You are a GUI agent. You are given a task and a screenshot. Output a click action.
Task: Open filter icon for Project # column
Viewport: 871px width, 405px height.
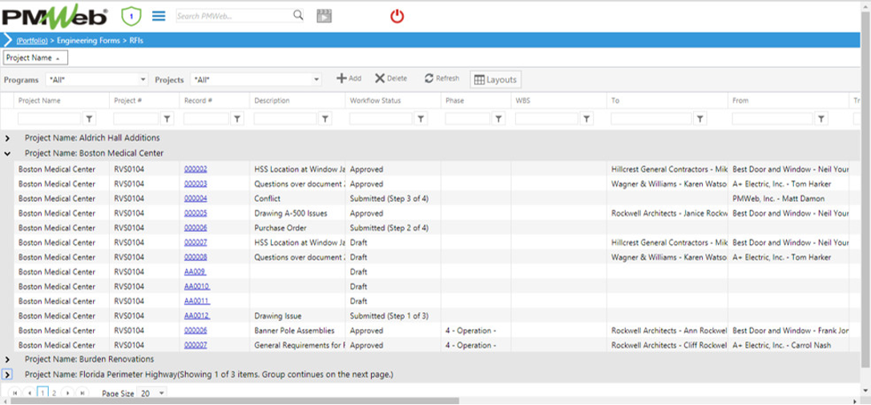point(167,118)
